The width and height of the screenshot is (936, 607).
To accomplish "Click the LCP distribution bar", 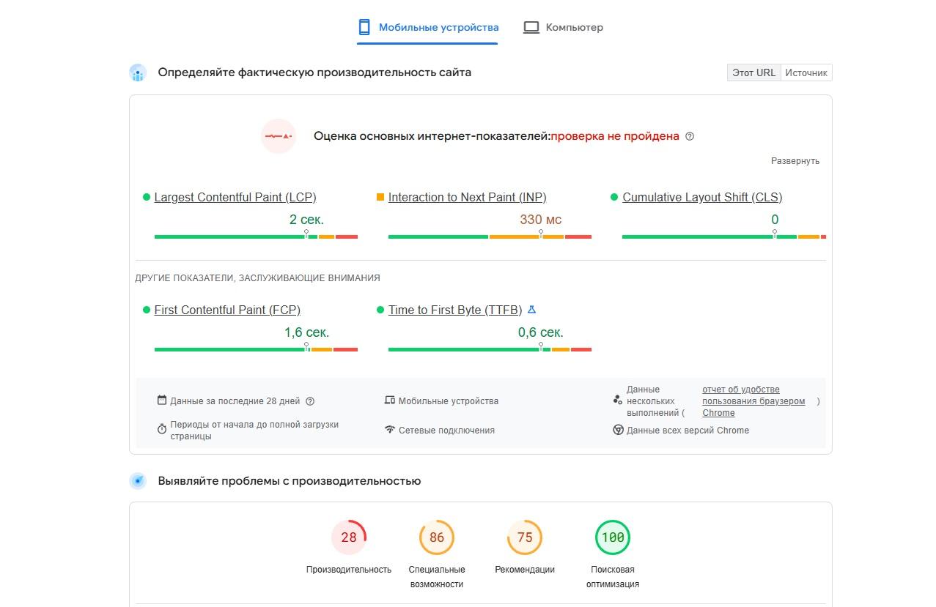I will click(256, 237).
